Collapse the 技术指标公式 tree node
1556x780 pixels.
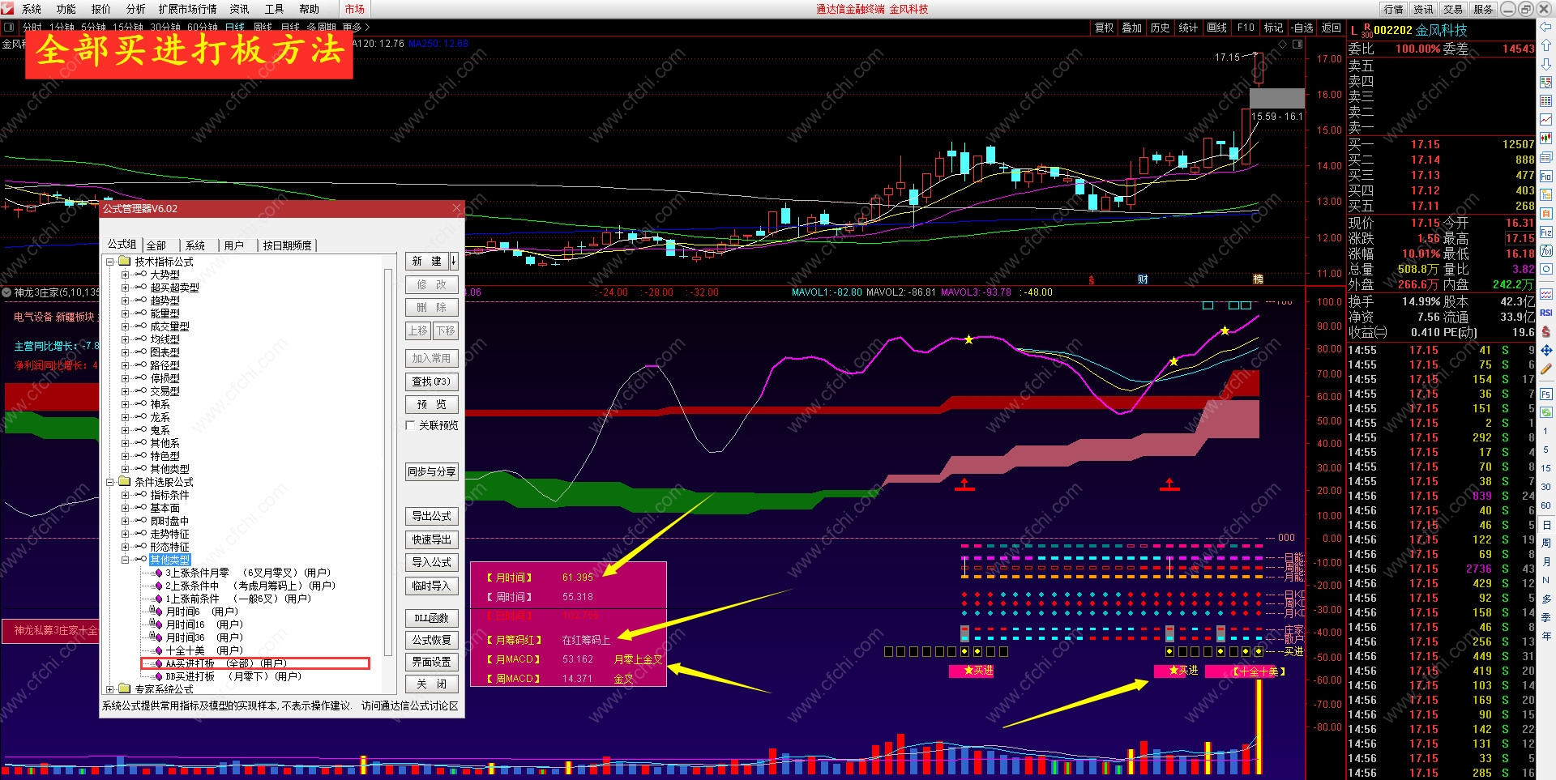pyautogui.click(x=109, y=262)
